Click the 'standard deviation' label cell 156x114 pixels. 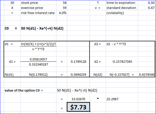[121, 8]
